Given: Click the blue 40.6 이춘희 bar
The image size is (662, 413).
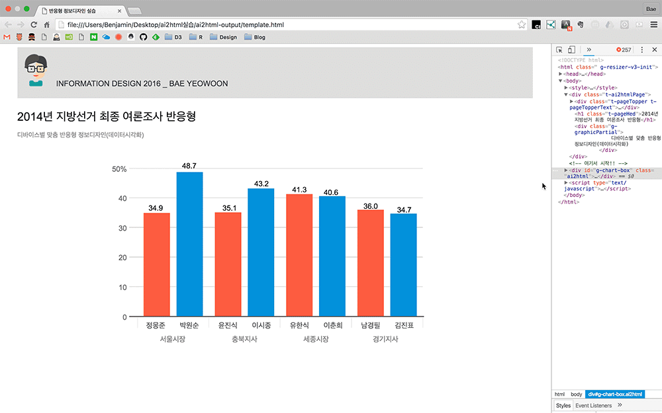Looking at the screenshot, I should 332,256.
